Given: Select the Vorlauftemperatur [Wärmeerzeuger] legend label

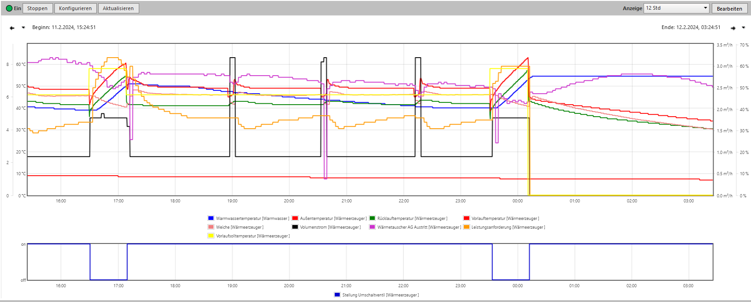Looking at the screenshot, I should click(505, 219).
